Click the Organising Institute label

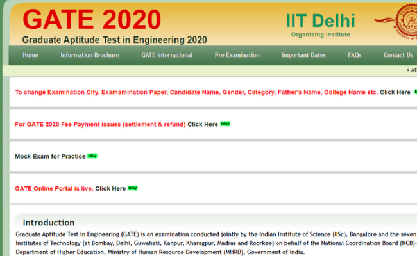(x=320, y=35)
